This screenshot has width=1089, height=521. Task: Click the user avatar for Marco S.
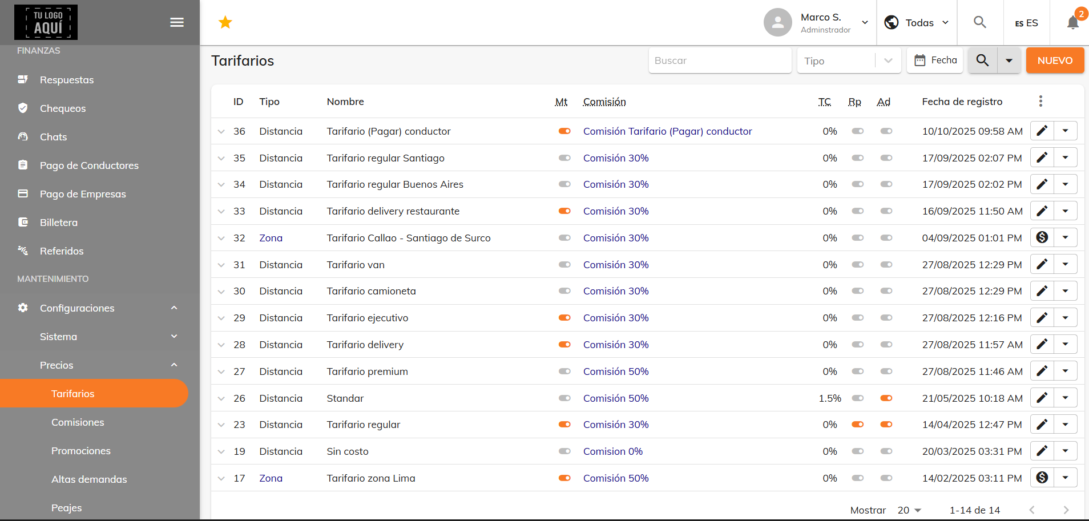click(x=778, y=22)
